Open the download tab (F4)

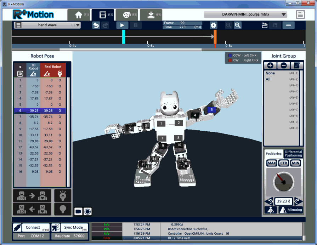[x=151, y=15]
